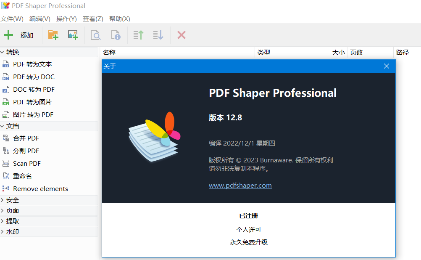Click the PDF 转为 DOC icon
The height and width of the screenshot is (260, 421).
pyautogui.click(x=5, y=77)
